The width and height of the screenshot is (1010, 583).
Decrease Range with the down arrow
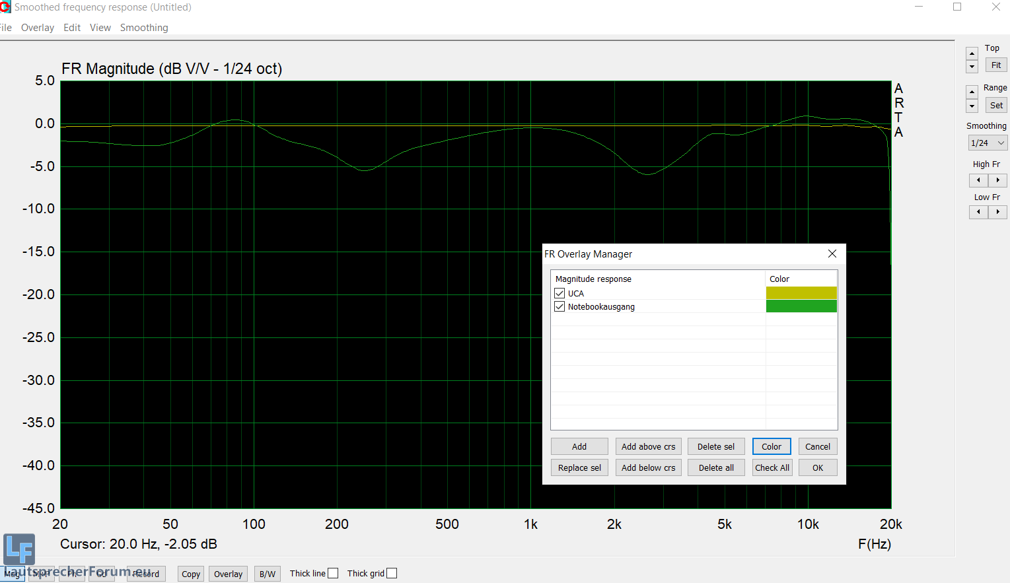(x=972, y=106)
